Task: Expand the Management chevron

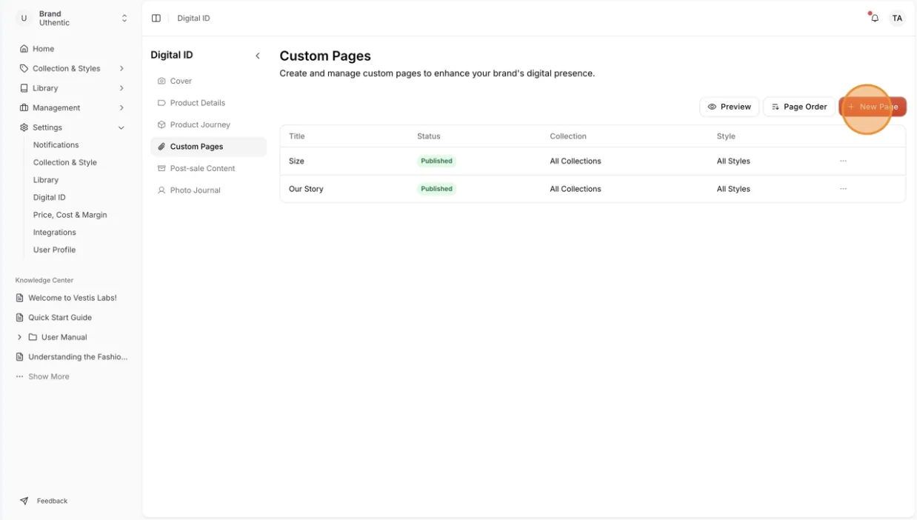Action: pyautogui.click(x=121, y=107)
